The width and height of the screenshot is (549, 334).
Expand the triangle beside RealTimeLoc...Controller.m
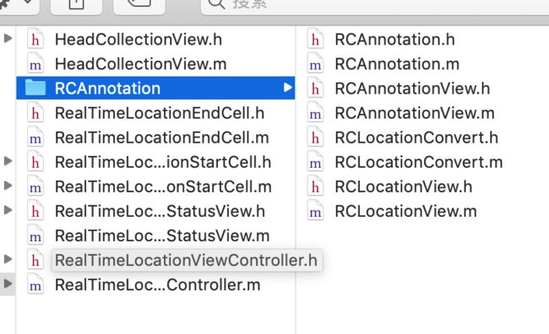(8, 283)
